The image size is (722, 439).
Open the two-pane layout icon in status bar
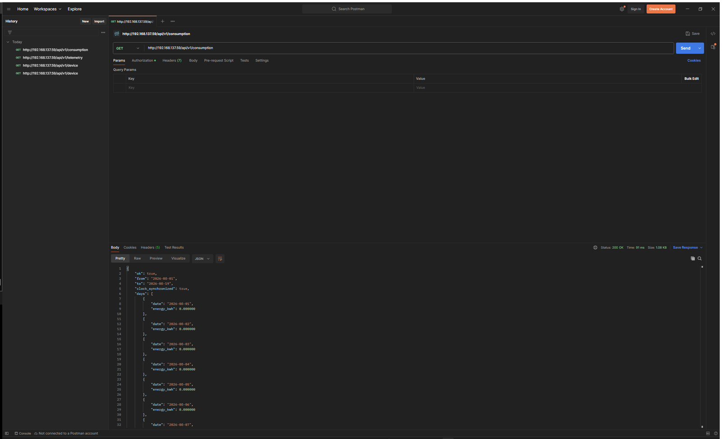click(x=708, y=434)
